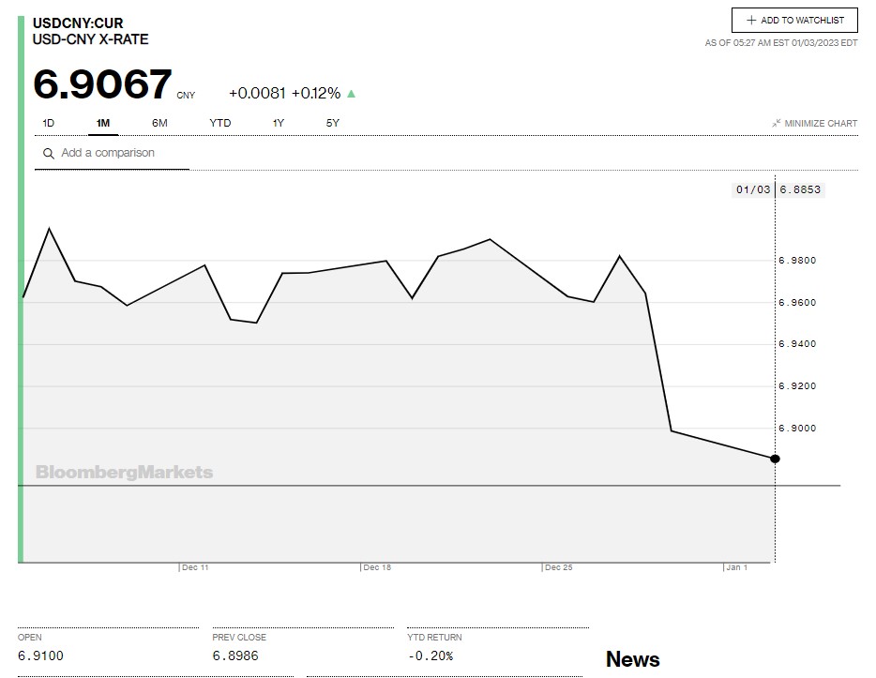The image size is (876, 678).
Task: Click the green up triangle next to +0.12%
Action: pyautogui.click(x=352, y=94)
